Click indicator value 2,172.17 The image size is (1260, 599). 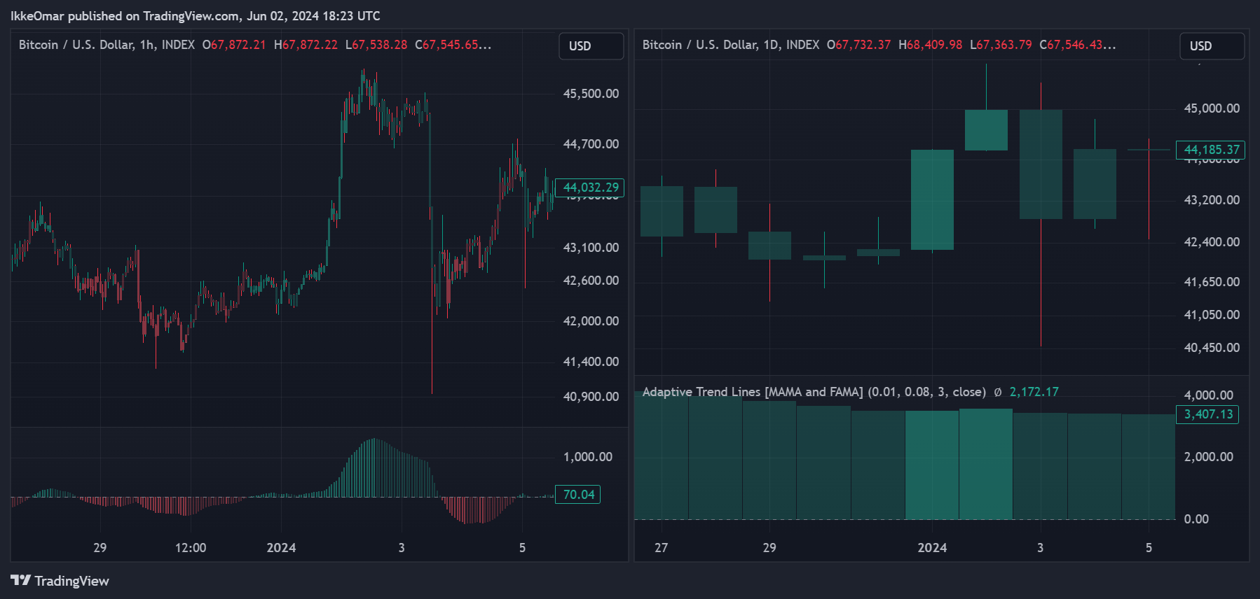pos(1034,392)
